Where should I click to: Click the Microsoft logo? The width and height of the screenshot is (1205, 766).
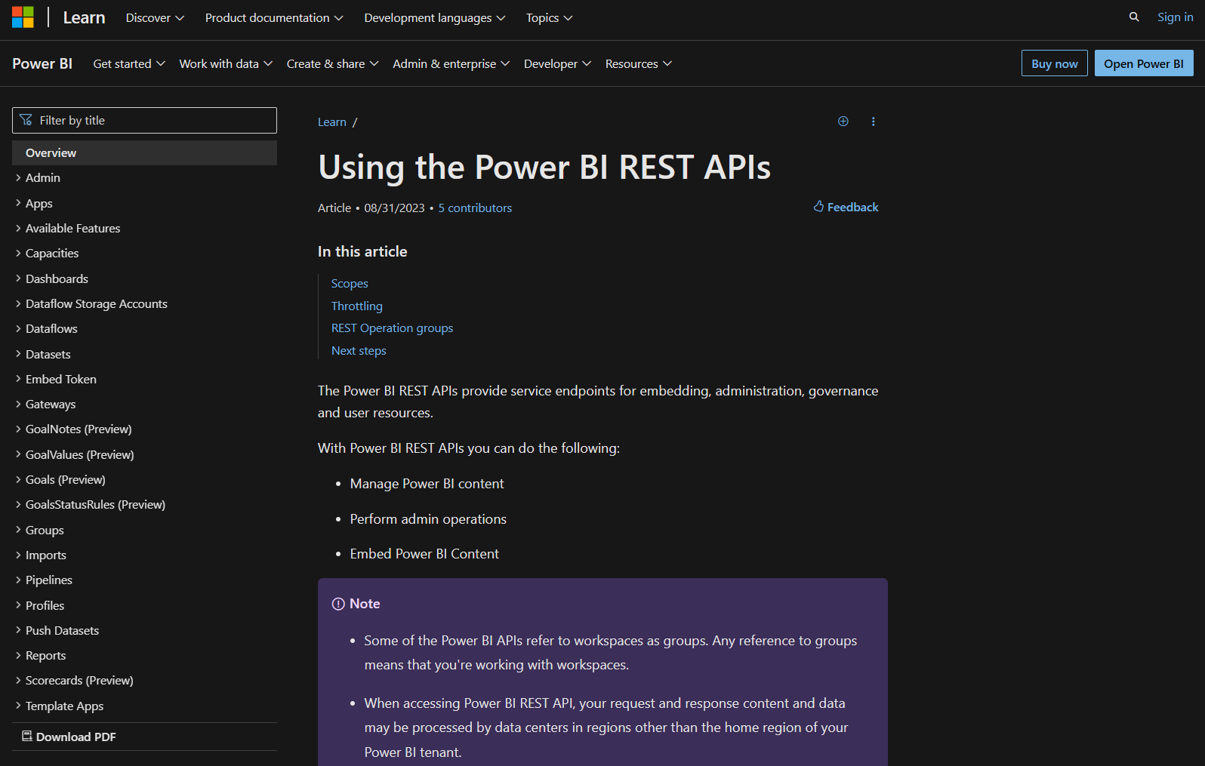23,17
